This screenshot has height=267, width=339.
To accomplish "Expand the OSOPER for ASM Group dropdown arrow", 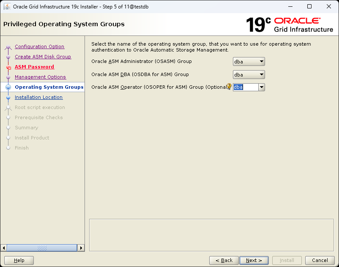I will (x=262, y=87).
